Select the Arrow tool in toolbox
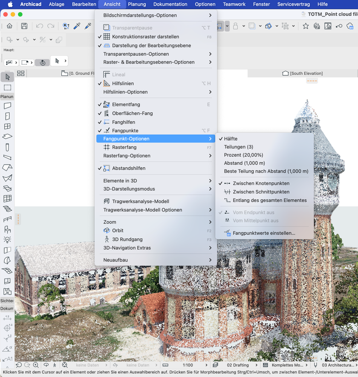358x377 pixels. coord(7,77)
